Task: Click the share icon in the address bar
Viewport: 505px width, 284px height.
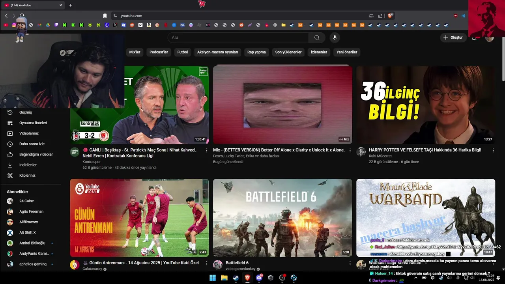Action: tap(380, 16)
